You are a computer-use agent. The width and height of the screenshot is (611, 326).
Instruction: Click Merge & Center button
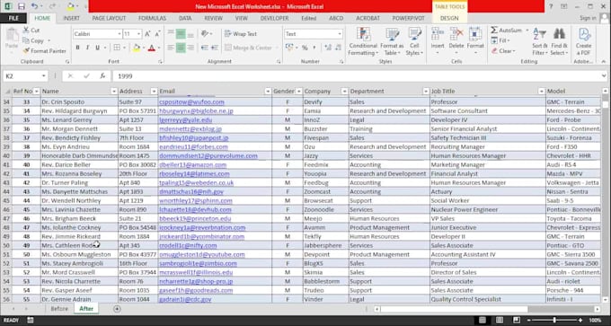[x=249, y=48]
